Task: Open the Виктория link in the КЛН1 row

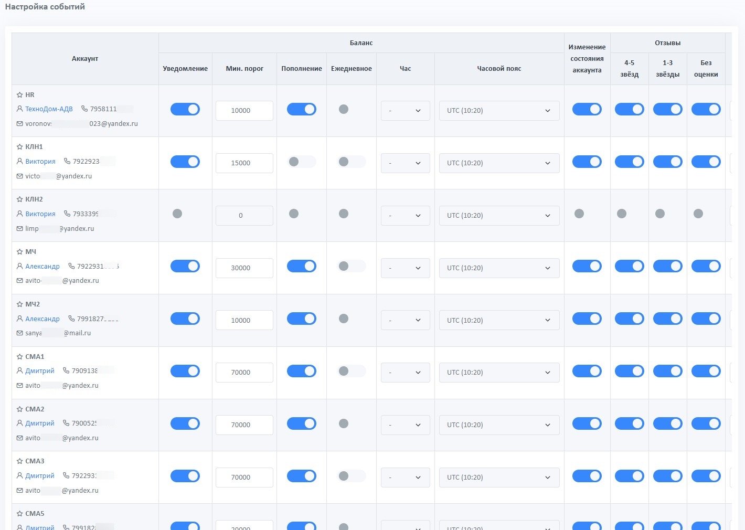Action: [x=40, y=162]
